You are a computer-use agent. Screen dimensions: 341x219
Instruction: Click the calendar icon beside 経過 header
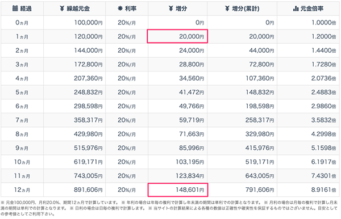point(15,9)
